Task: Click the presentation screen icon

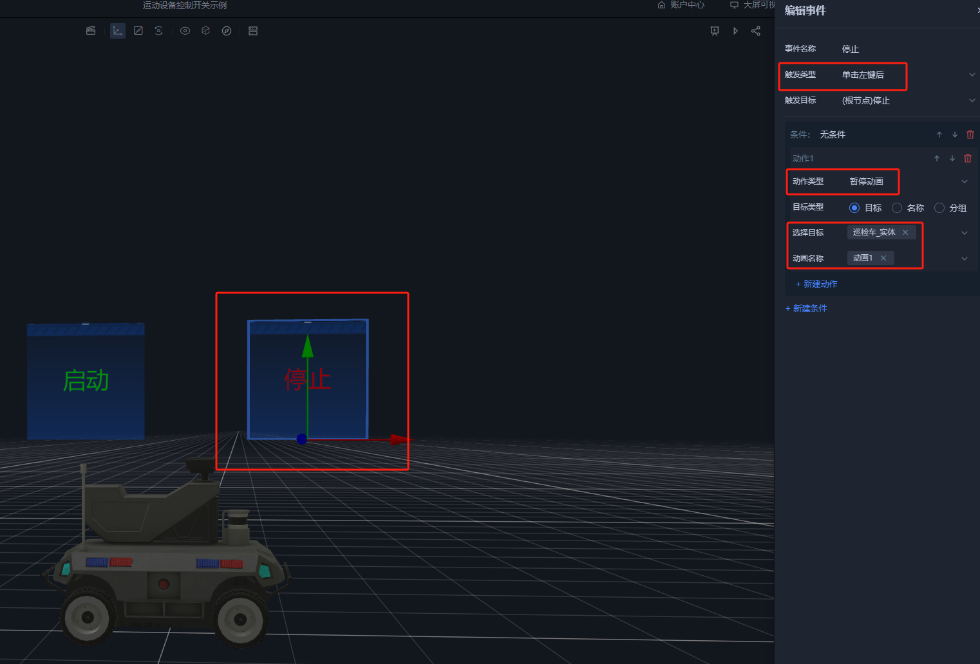Action: point(715,31)
